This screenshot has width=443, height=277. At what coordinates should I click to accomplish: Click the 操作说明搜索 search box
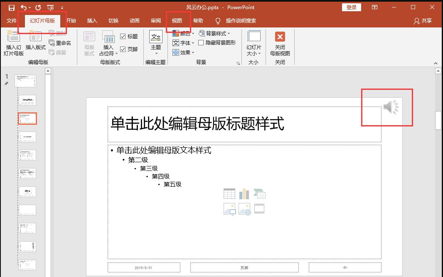click(x=241, y=21)
